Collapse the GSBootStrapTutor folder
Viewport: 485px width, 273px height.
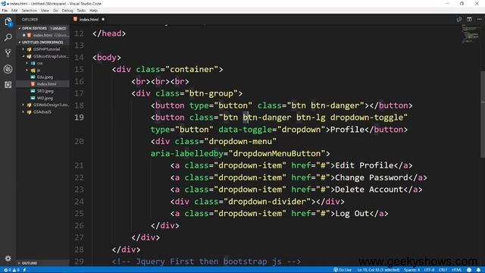tap(23, 56)
